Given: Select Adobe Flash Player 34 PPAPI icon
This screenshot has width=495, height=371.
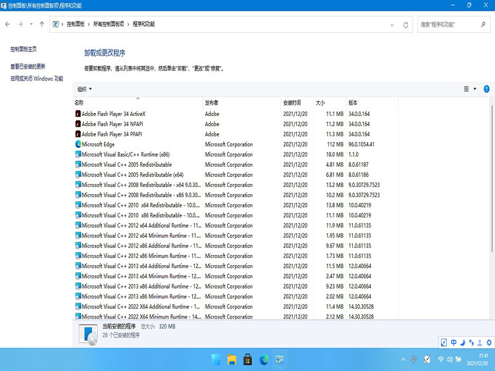Looking at the screenshot, I should (78, 134).
